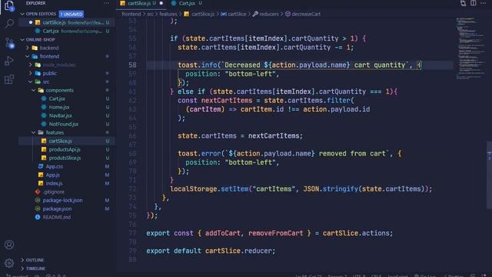Click the editor minimap
Screen dimensions: 492x277
tap(470, 48)
